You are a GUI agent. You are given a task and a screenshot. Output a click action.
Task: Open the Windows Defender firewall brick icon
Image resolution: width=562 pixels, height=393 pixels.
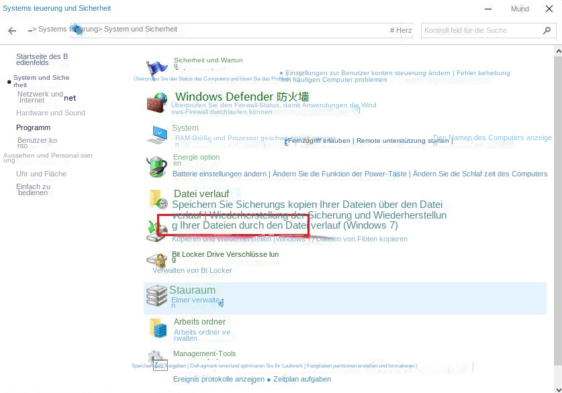pyautogui.click(x=156, y=103)
